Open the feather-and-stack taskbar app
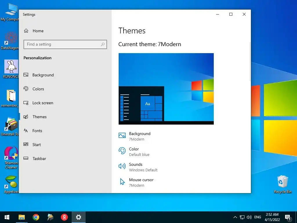Image resolution: width=297 pixels, height=223 pixels. (x=50, y=217)
